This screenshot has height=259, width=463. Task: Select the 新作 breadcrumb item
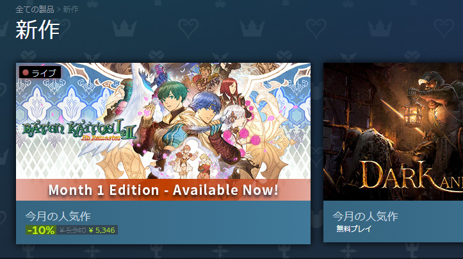(x=70, y=10)
